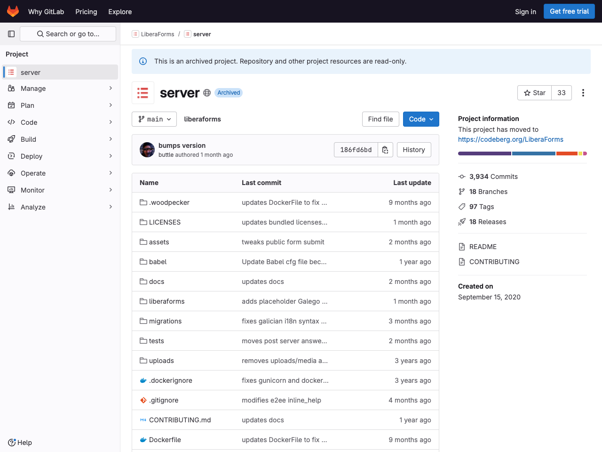Open Pricing in top nav
The height and width of the screenshot is (452, 602).
pyautogui.click(x=86, y=11)
